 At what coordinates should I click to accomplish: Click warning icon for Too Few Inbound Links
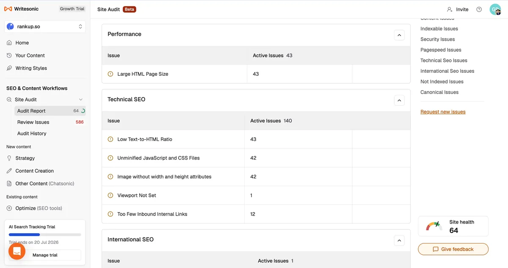[110, 214]
